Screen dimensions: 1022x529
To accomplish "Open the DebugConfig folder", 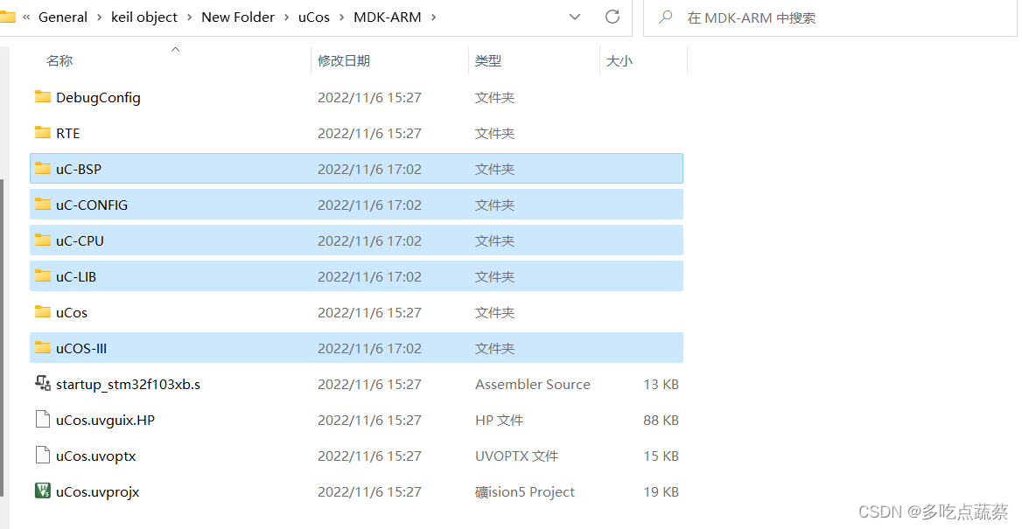I will coord(97,97).
